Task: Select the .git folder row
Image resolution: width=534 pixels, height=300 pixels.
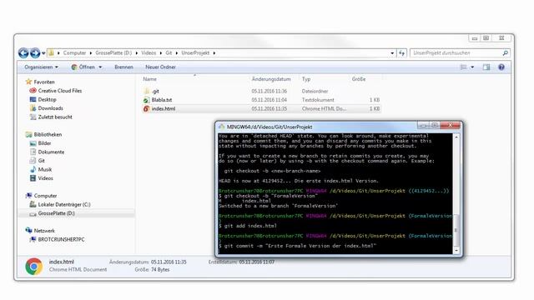Action: [261, 91]
